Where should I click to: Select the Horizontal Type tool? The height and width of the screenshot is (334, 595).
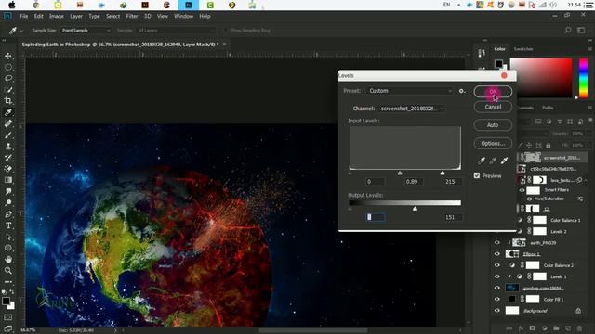pyautogui.click(x=8, y=225)
